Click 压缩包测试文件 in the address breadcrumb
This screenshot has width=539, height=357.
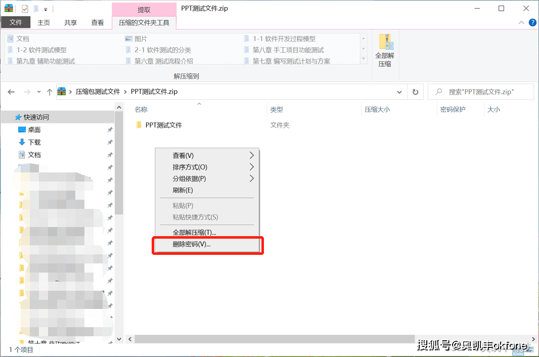(98, 92)
